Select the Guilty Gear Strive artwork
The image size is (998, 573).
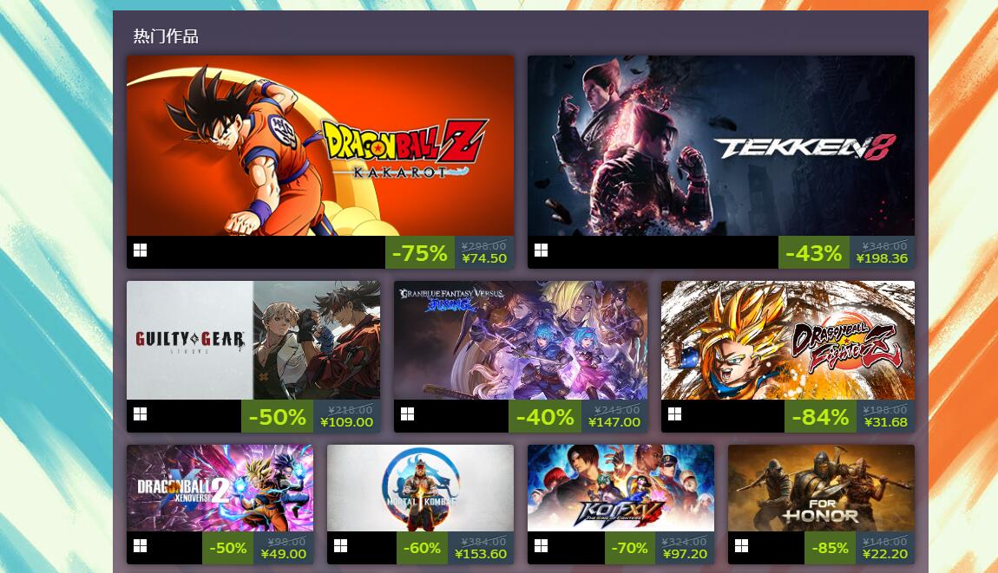(253, 340)
